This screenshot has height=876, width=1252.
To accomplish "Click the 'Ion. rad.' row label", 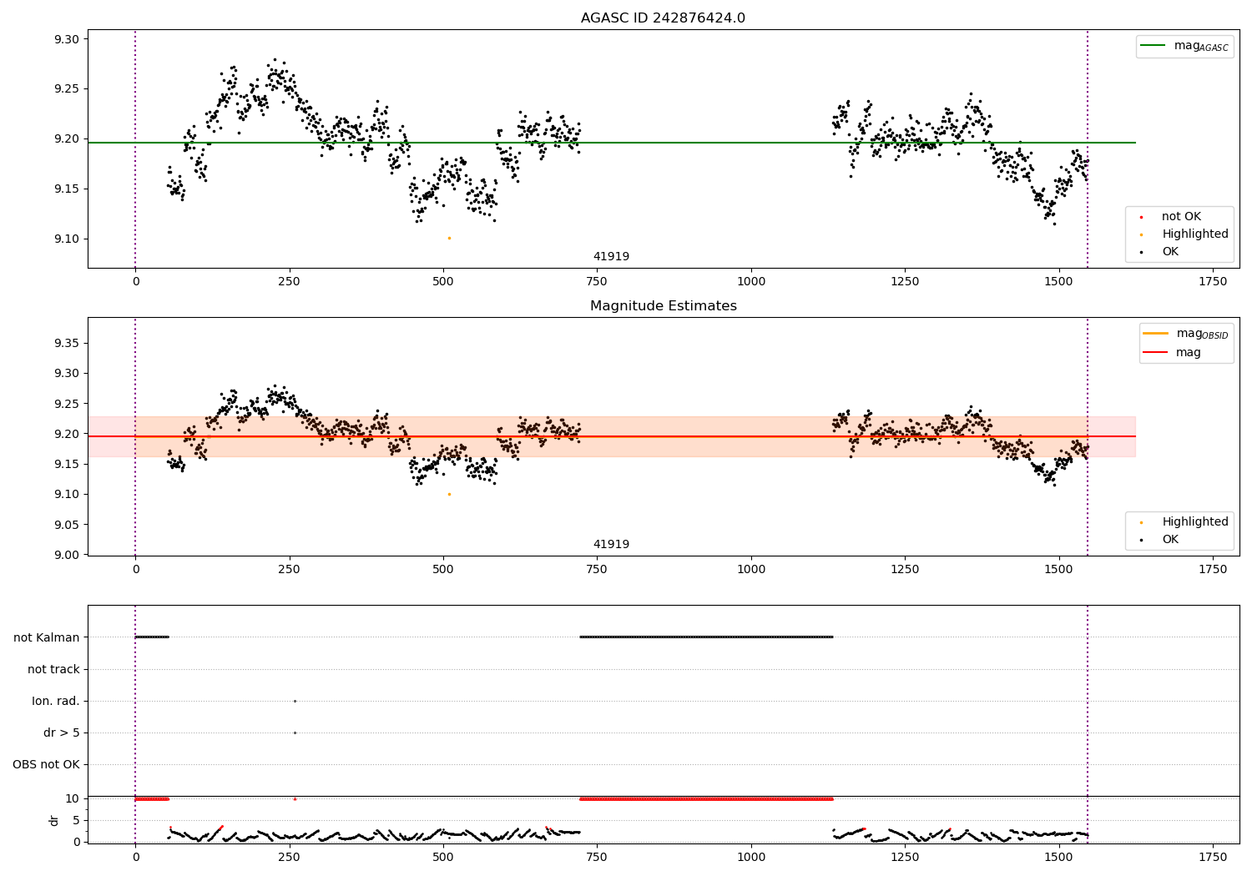I will [x=56, y=701].
